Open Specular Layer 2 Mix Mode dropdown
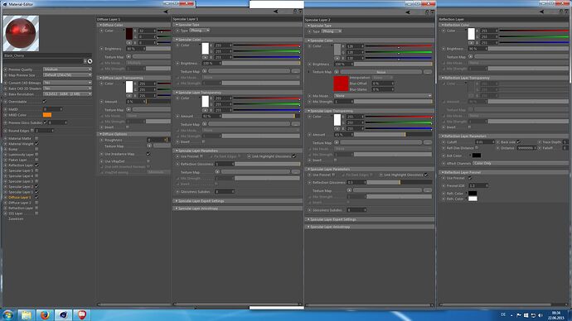 click(x=383, y=96)
